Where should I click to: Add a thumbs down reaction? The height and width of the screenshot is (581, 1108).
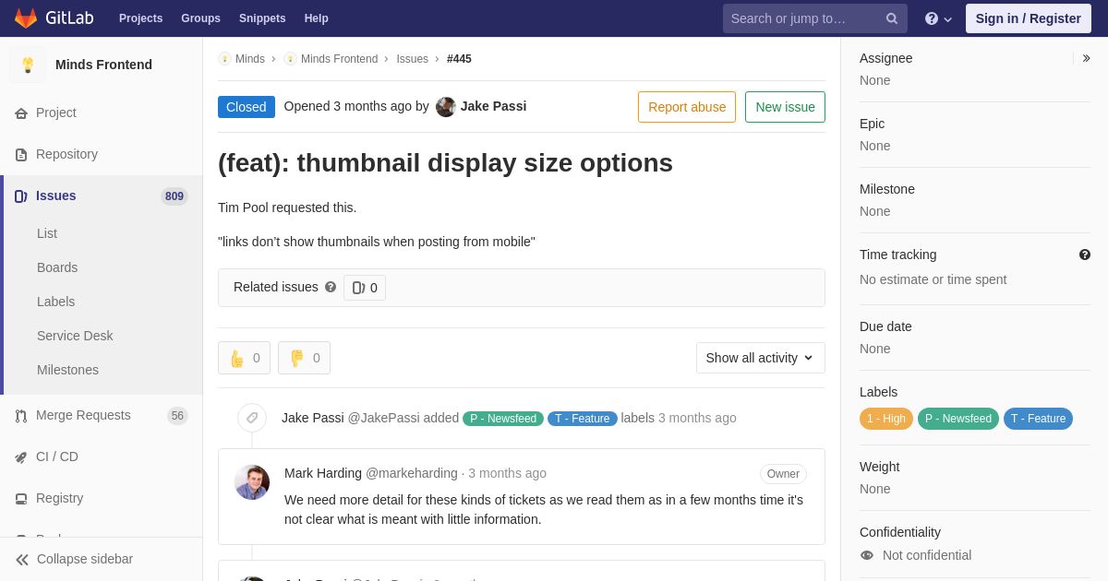304,358
